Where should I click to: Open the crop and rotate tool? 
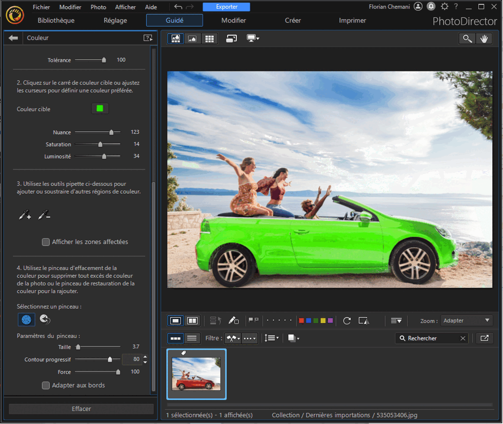[x=363, y=320]
